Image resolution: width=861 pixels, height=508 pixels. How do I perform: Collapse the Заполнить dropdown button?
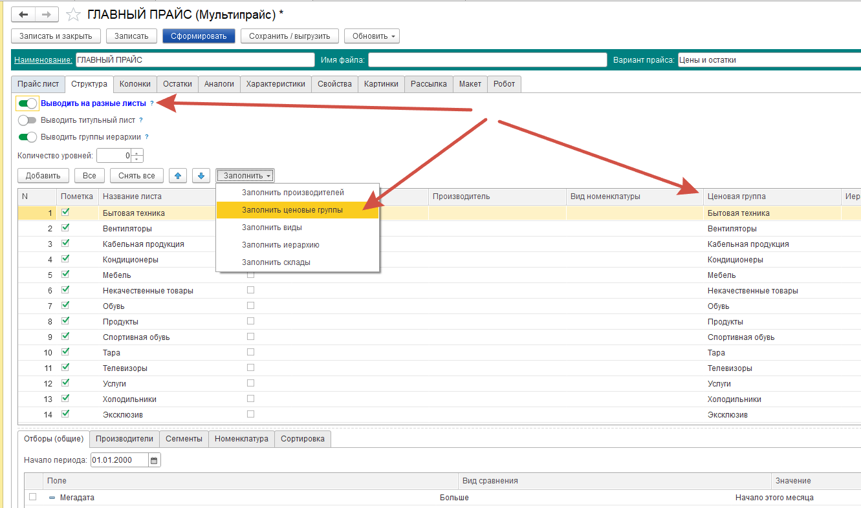(246, 175)
